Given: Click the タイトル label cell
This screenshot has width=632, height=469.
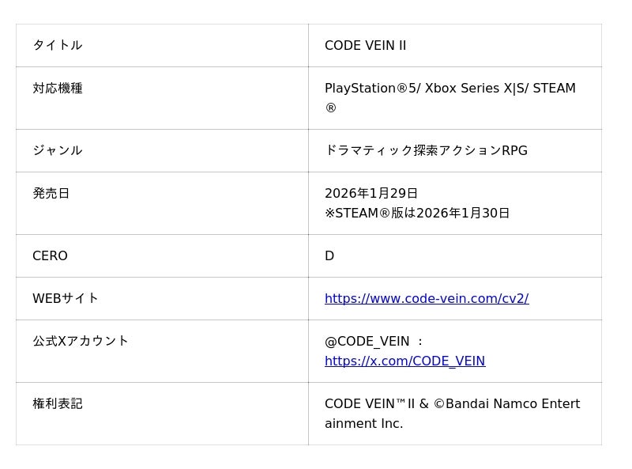Looking at the screenshot, I should 58,45.
